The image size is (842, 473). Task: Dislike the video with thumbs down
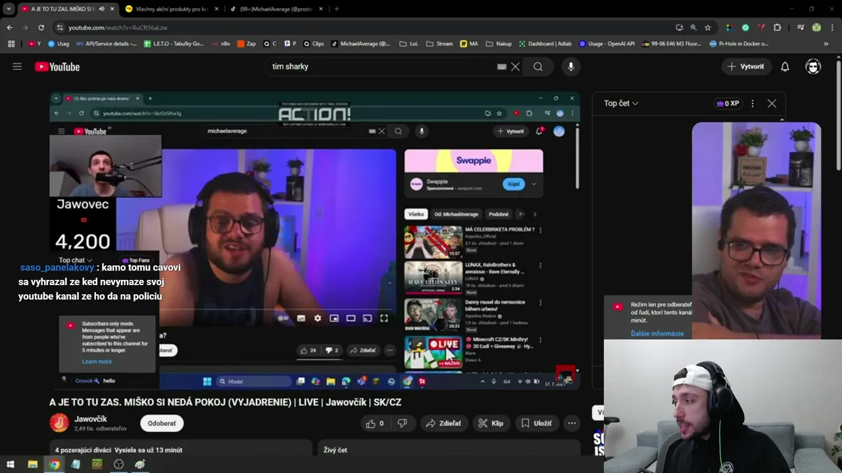click(x=402, y=423)
